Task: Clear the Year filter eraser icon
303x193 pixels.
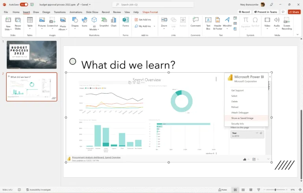Action: click(x=261, y=133)
